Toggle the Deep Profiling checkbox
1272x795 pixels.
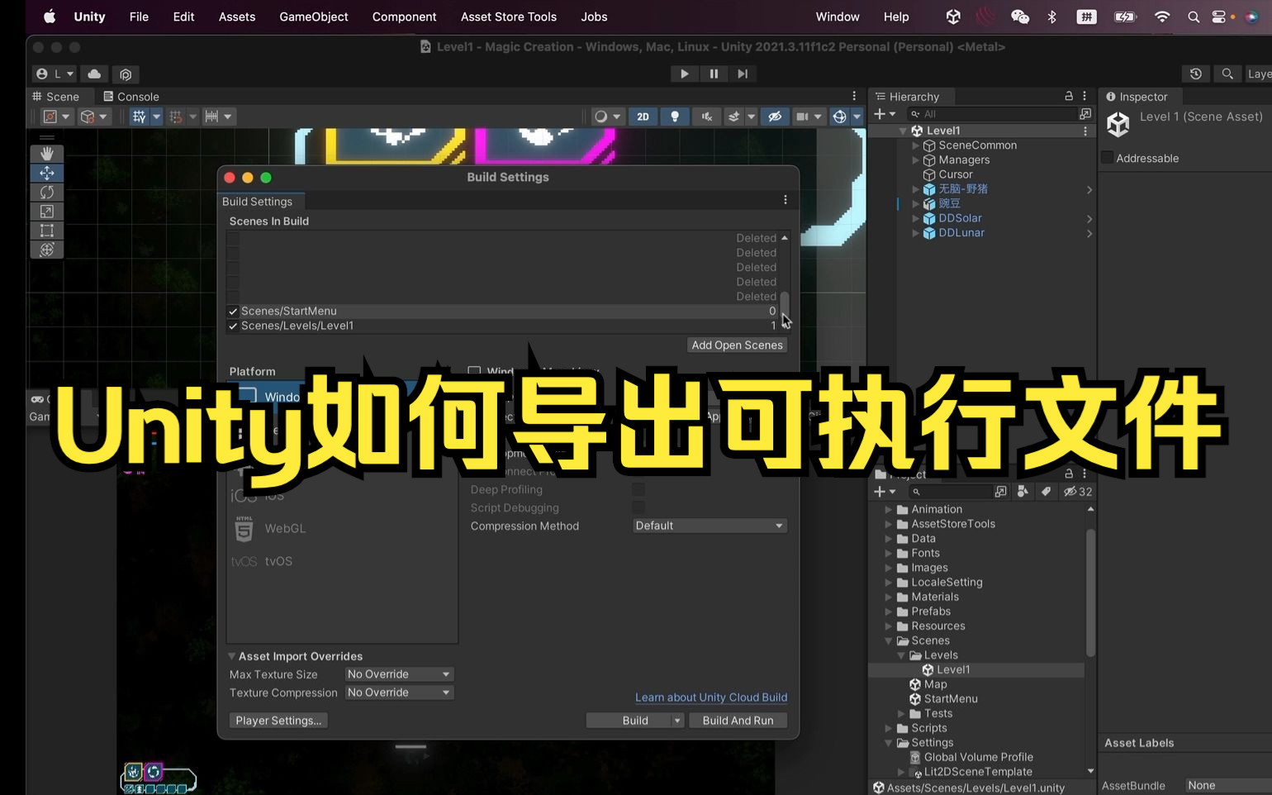tap(638, 489)
